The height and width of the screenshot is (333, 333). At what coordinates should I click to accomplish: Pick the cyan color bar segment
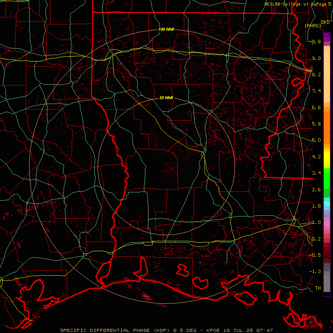point(327,203)
